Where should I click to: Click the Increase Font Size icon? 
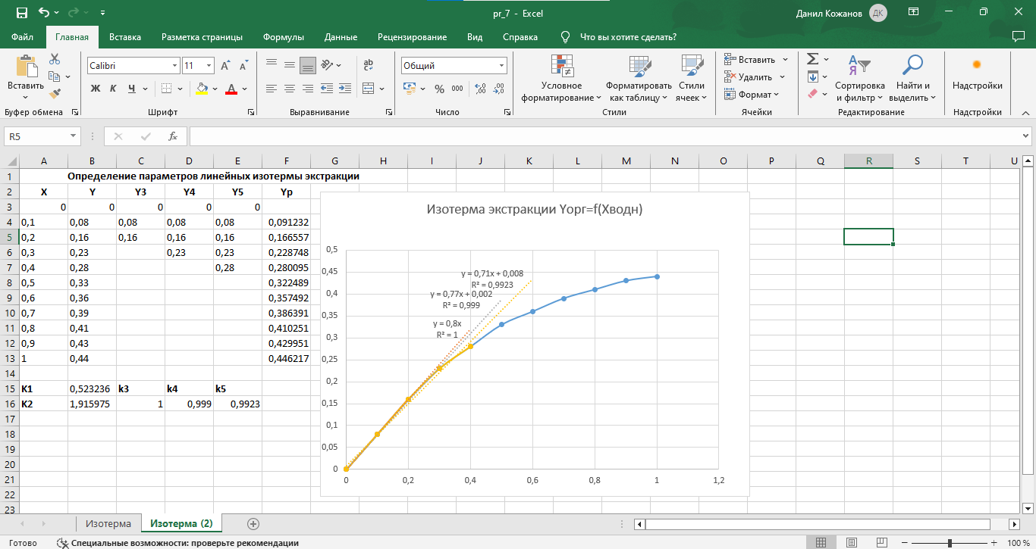point(225,66)
